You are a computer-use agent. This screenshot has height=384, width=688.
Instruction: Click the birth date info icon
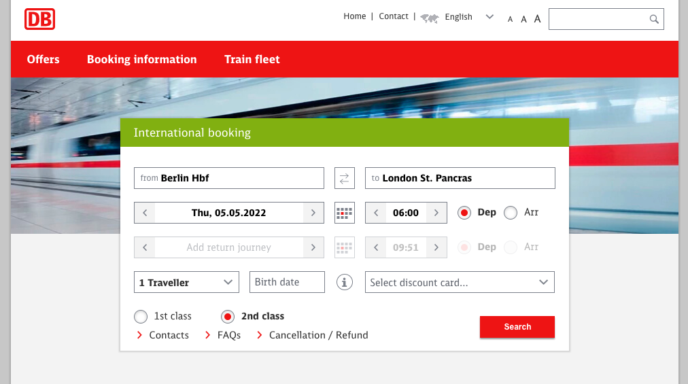[345, 282]
